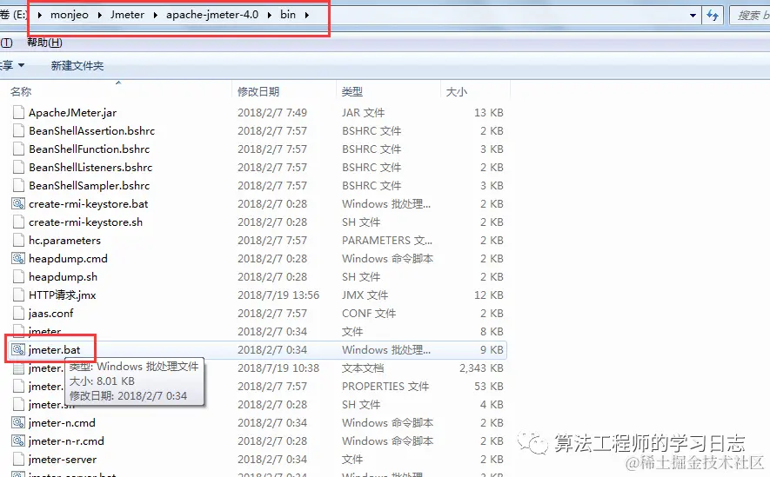Viewport: 770px width, 477px height.
Task: Click the icon of the jmeter.sh file
Action: click(x=18, y=404)
